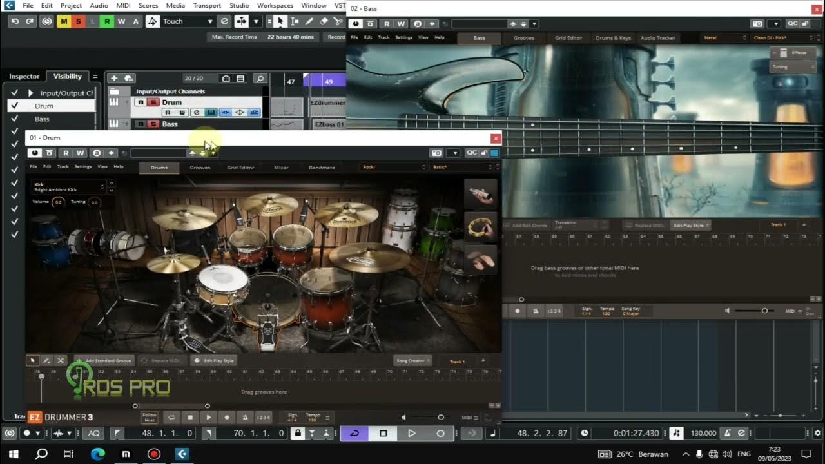
Task: Choose the EZdrummer pointer tool
Action: click(32, 360)
